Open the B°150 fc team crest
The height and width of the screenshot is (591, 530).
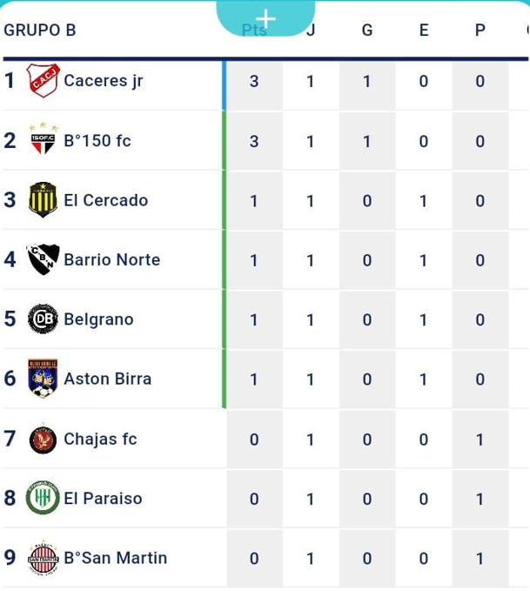point(44,138)
